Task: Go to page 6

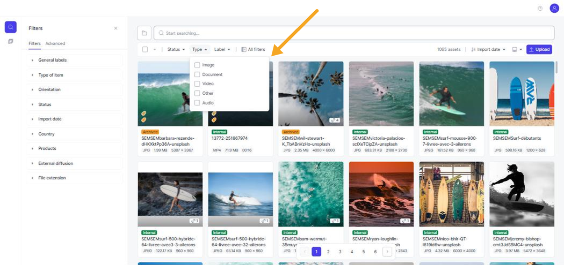Action: 375,252
